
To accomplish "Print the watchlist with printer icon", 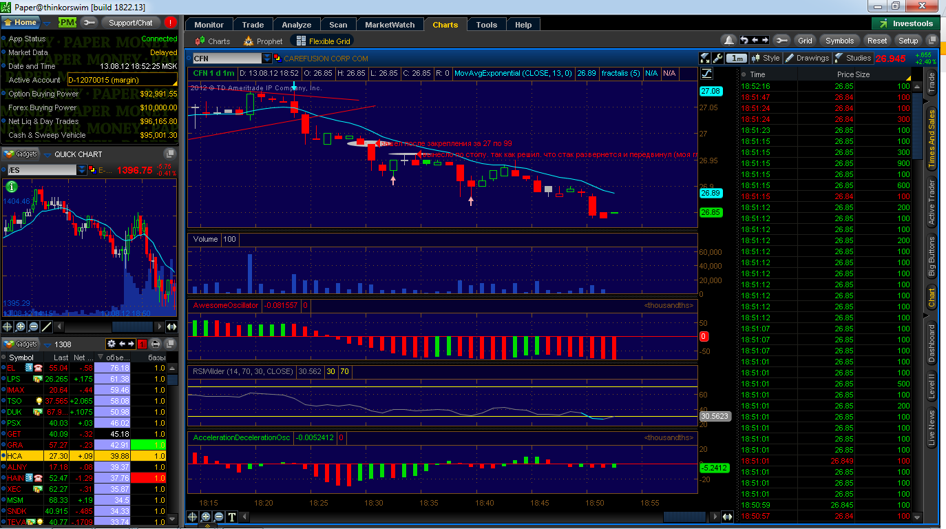I will click(x=156, y=344).
